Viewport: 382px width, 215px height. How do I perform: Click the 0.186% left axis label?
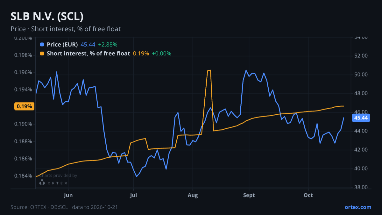pyautogui.click(x=23, y=159)
